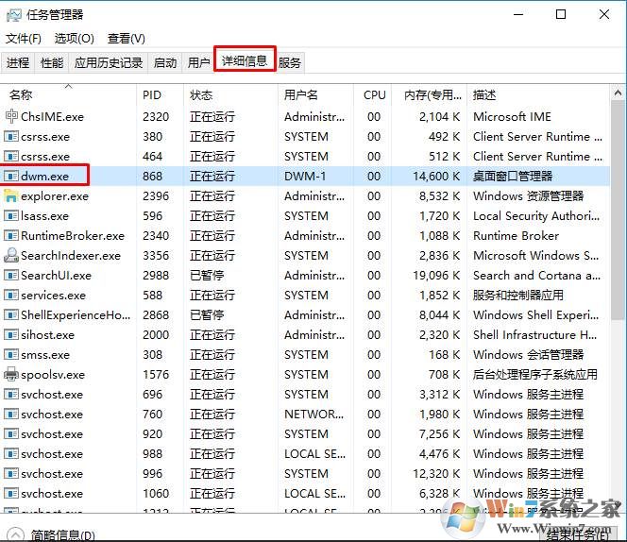Sort processes by 名称 column header
627x542 pixels.
[x=21, y=95]
